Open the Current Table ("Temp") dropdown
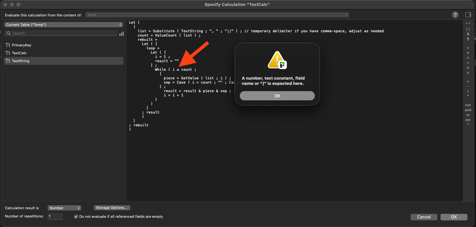476x227 pixels. (64, 25)
